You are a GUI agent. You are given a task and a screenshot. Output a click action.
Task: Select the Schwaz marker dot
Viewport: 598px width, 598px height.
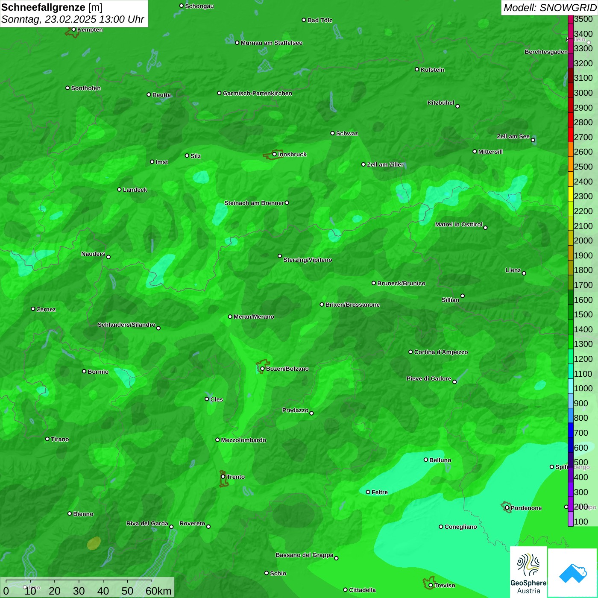[x=332, y=133]
